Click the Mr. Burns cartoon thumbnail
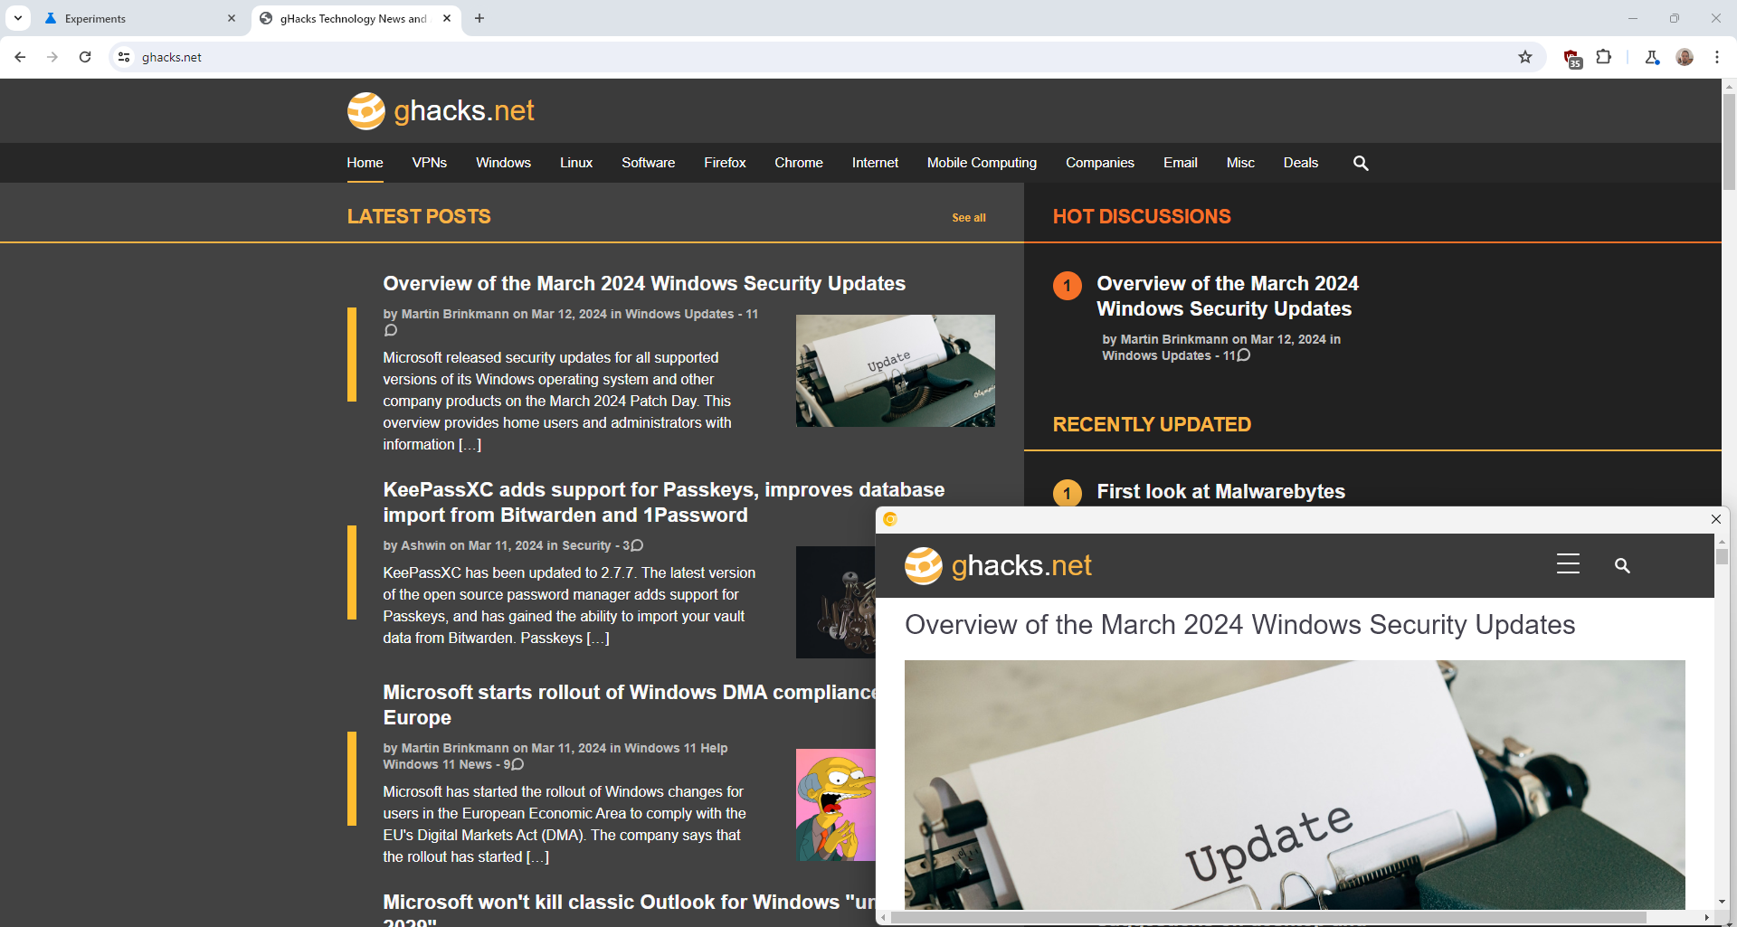 835,805
